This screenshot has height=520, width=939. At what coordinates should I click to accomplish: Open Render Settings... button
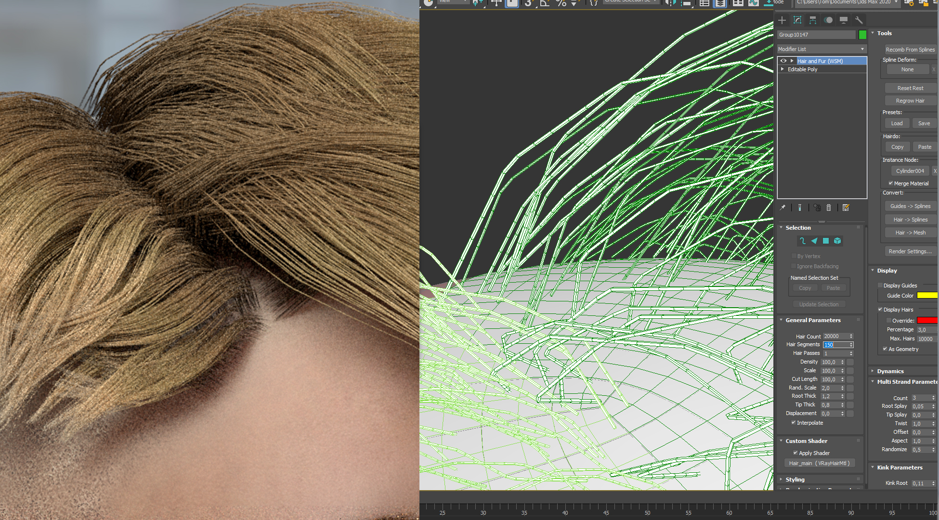(x=911, y=251)
